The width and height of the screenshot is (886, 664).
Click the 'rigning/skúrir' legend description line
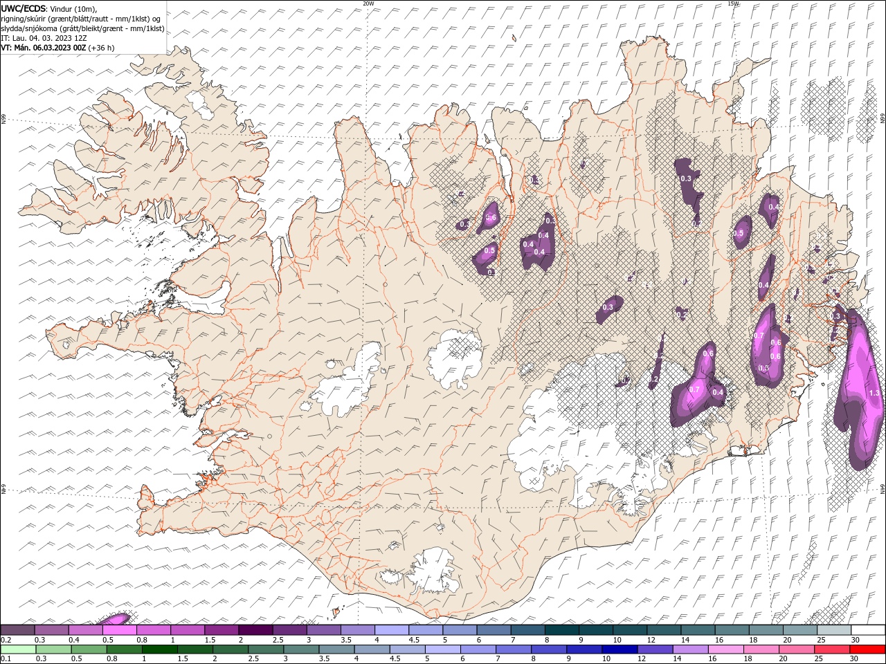pyautogui.click(x=81, y=19)
